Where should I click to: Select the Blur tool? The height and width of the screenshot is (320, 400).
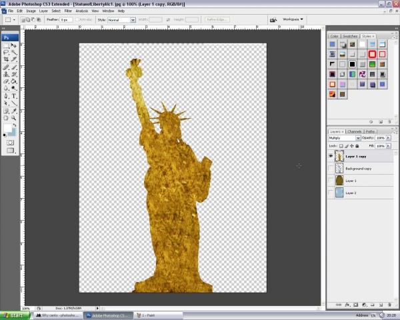[x=7, y=88]
